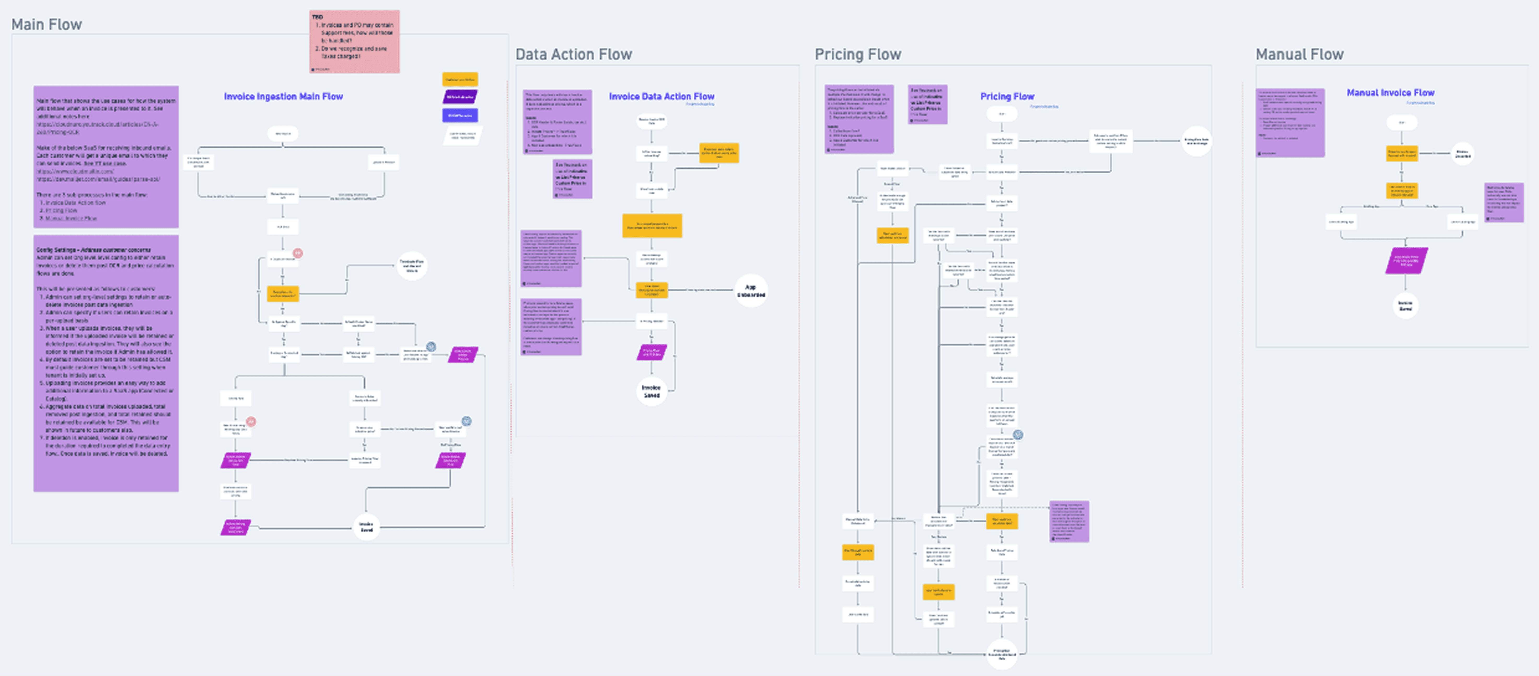Click the 'Invoice Ingestion Main Flow' heading
The height and width of the screenshot is (676, 1539).
[x=283, y=96]
